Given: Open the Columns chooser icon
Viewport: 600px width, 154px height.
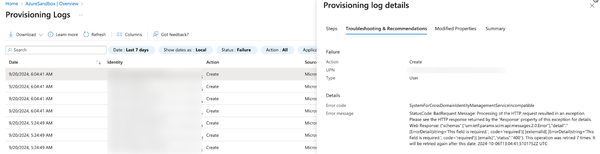Looking at the screenshot, I should [x=120, y=34].
